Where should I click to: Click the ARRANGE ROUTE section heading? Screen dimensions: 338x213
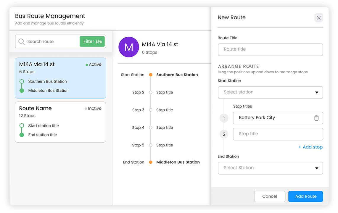click(239, 66)
